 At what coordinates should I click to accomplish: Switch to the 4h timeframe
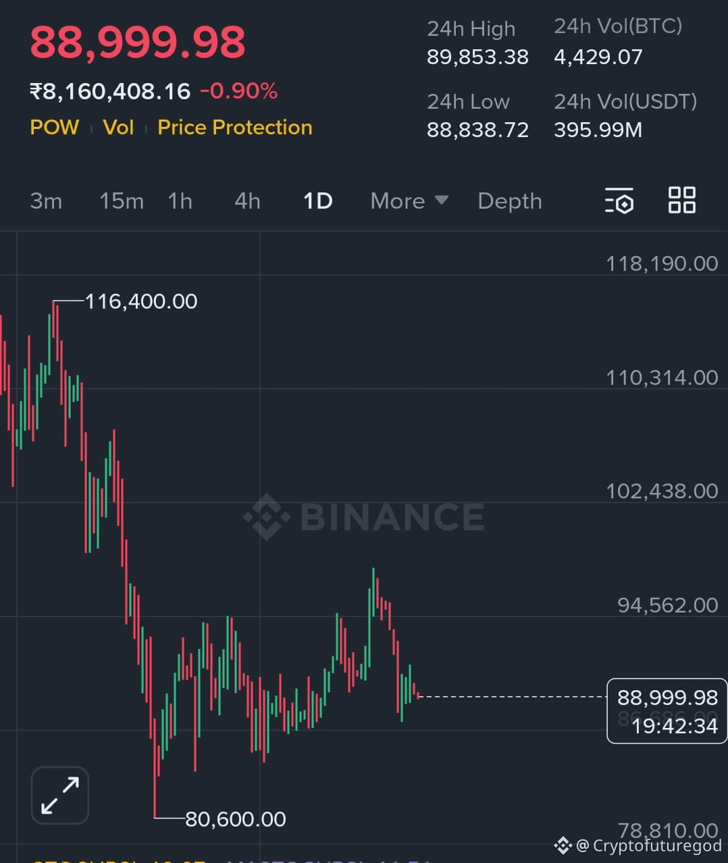coord(247,201)
